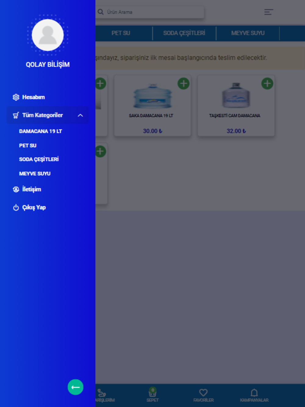This screenshot has width=305, height=407.
Task: Click the headset icon beside İletişim
Action: point(16,189)
